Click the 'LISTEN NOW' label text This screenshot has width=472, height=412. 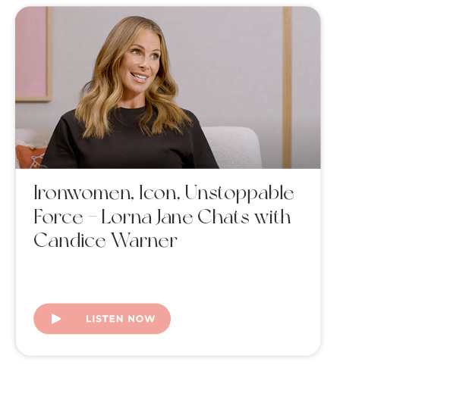[x=121, y=319]
